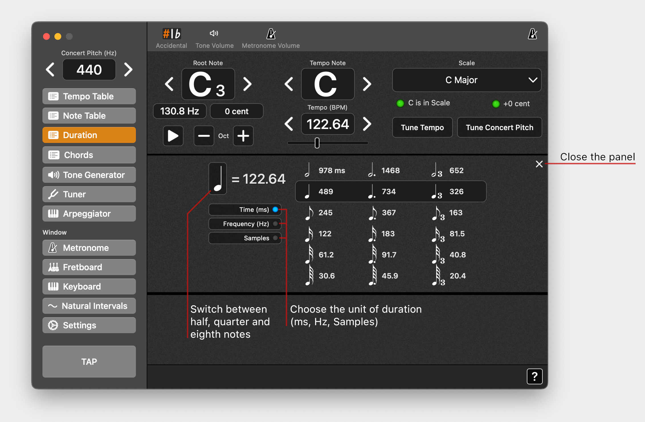Screen dimensions: 645x422
Task: Click the dotted half note 1468 value
Action: coord(390,170)
